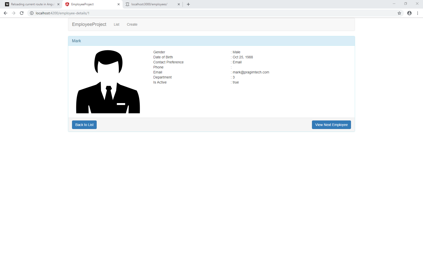The width and height of the screenshot is (423, 254).
Task: Click the browser forward navigation arrow
Action: pyautogui.click(x=13, y=13)
